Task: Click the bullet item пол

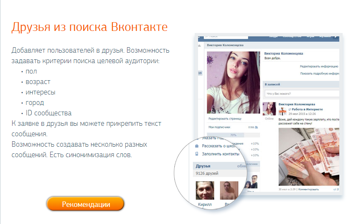Action: pos(31,71)
